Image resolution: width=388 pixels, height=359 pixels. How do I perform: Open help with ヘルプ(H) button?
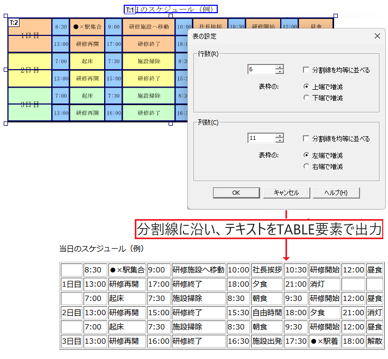pos(336,193)
